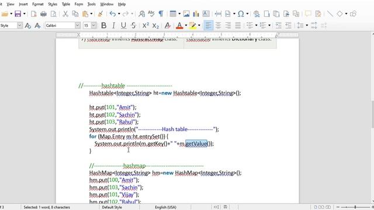Insert a special character (Omega)
Screen dimensions: 374x210
click(x=241, y=14)
